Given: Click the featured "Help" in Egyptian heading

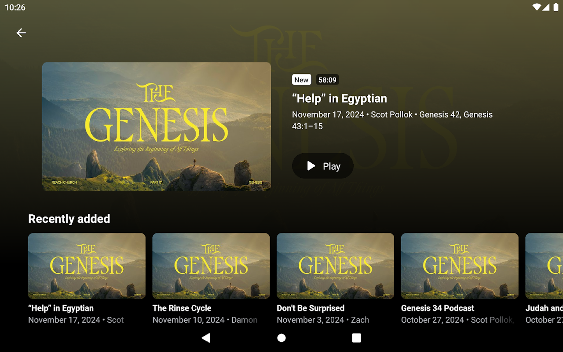Looking at the screenshot, I should pyautogui.click(x=340, y=99).
